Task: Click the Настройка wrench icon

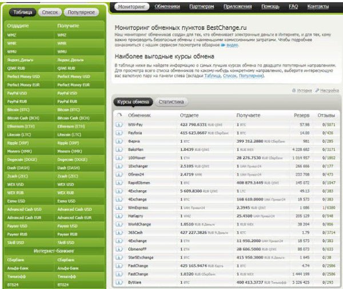Action: click(x=317, y=90)
